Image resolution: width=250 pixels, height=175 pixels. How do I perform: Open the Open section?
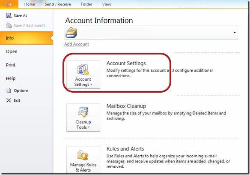click(x=12, y=51)
